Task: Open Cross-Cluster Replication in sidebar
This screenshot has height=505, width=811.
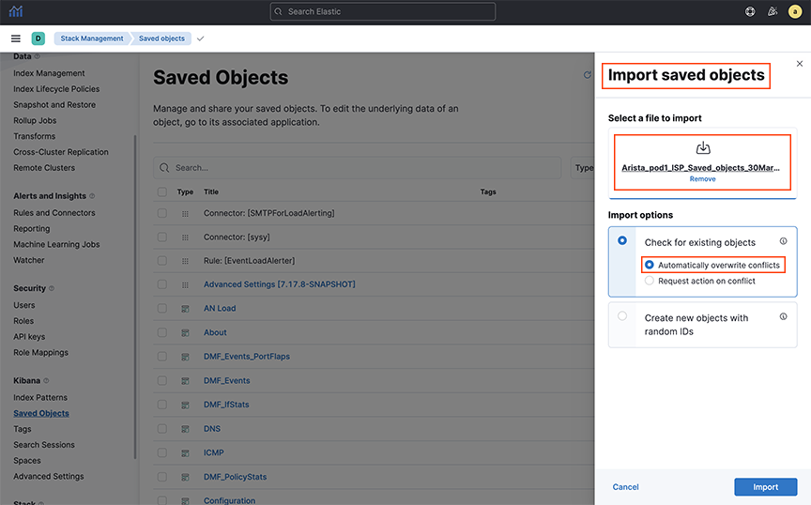Action: pyautogui.click(x=61, y=152)
